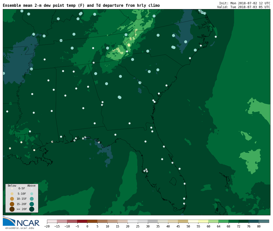Image resolution: width=273 pixels, height=231 pixels.
Task: Click the '0' colorbar tick label
Action: pos(87,226)
